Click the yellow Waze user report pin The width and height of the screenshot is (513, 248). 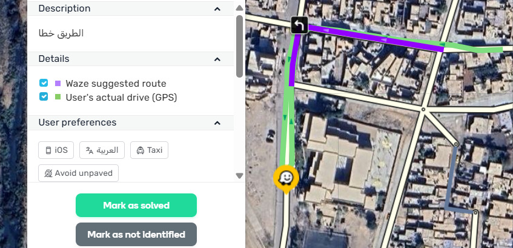click(x=286, y=178)
